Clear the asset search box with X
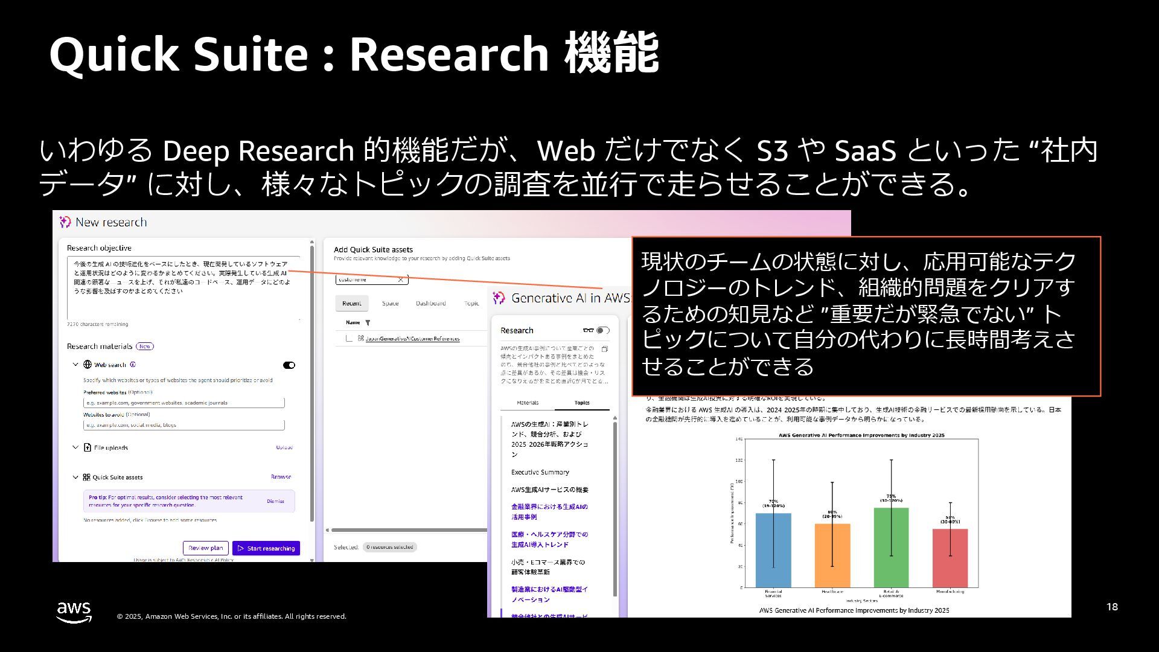 (x=400, y=280)
